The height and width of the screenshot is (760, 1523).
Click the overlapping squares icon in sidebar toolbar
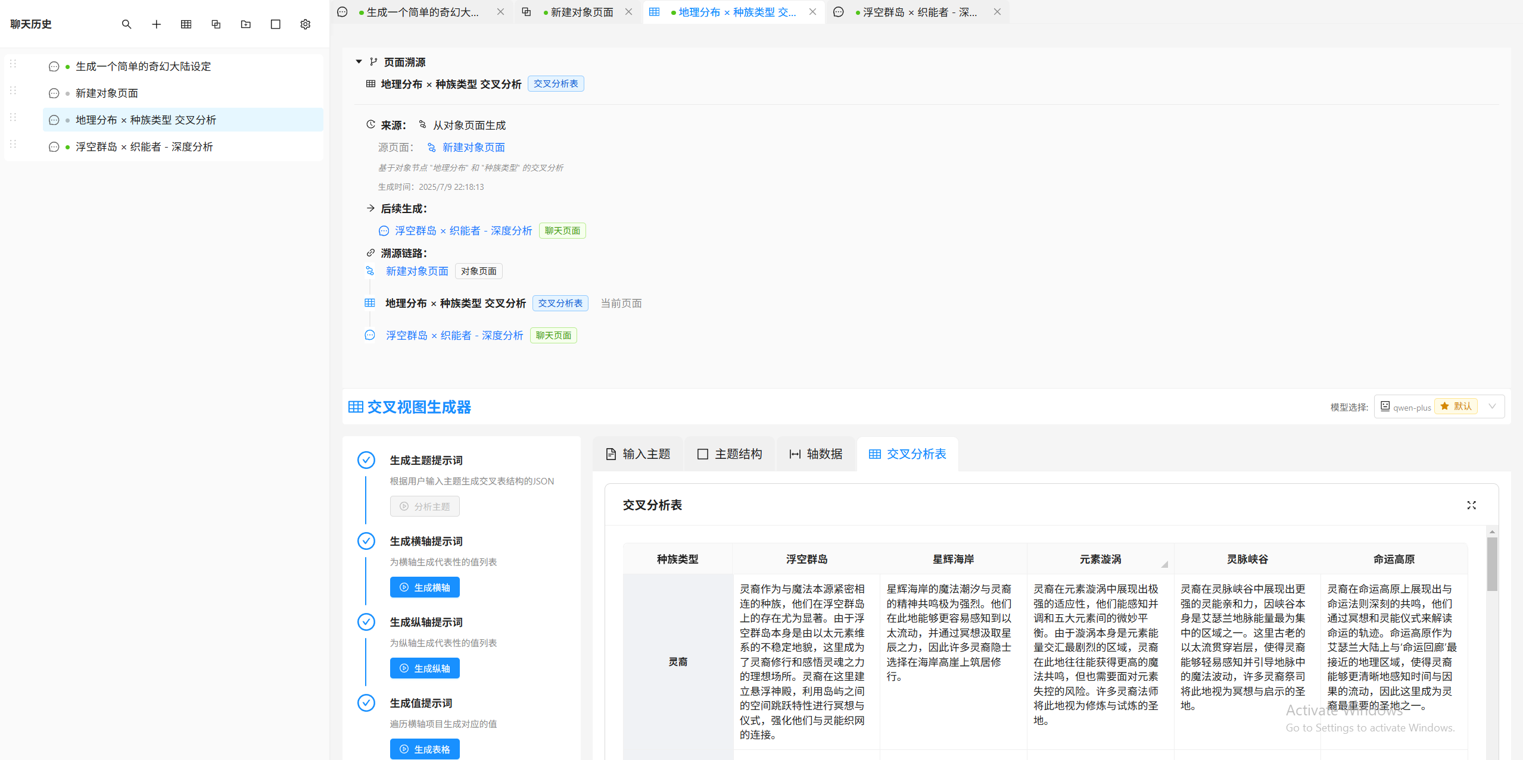216,24
